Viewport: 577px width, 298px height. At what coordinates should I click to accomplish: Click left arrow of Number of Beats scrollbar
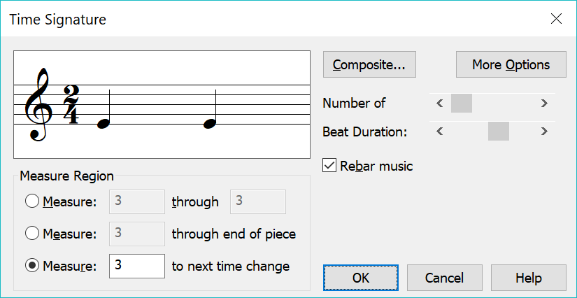[439, 104]
